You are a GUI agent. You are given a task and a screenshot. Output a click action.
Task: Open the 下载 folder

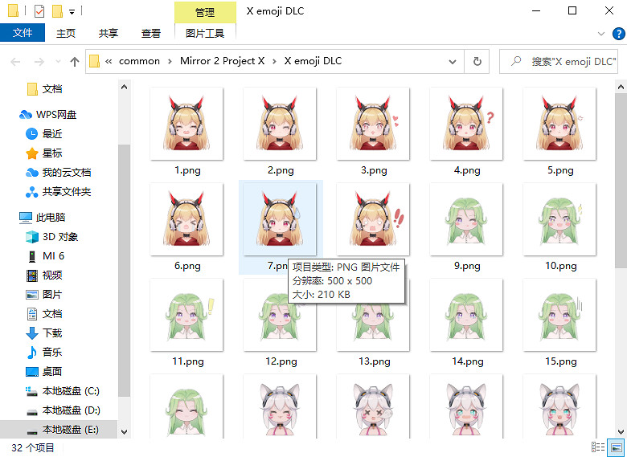(44, 333)
